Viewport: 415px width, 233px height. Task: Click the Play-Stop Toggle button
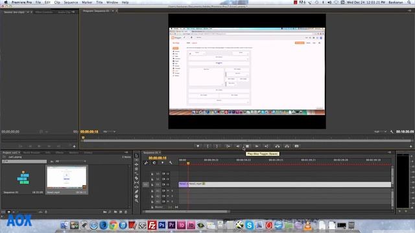pyautogui.click(x=247, y=146)
